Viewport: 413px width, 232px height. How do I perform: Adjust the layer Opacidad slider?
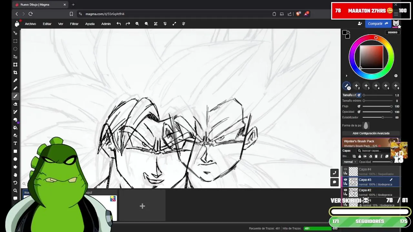(383, 162)
